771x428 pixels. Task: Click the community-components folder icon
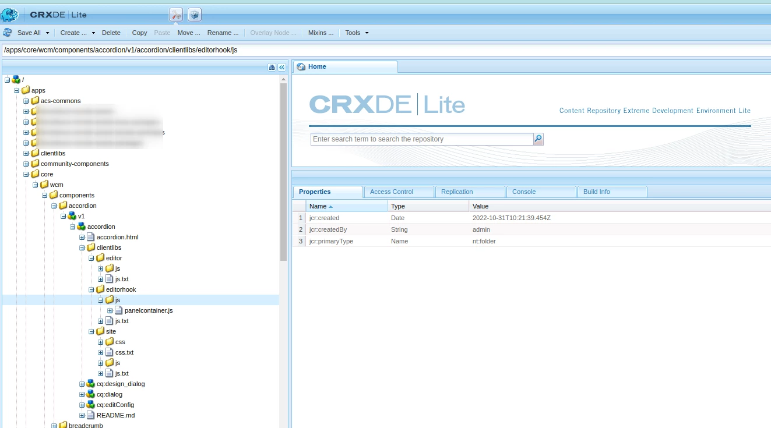[35, 164]
